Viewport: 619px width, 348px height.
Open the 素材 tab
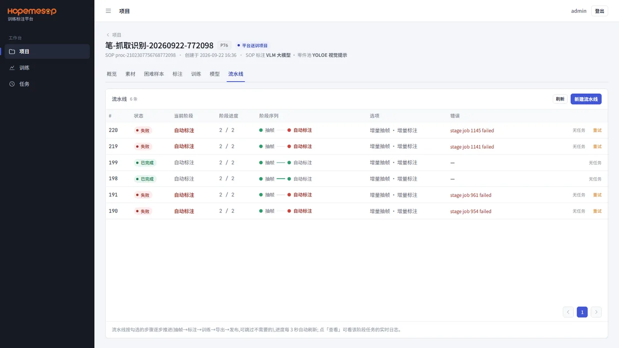tap(130, 74)
